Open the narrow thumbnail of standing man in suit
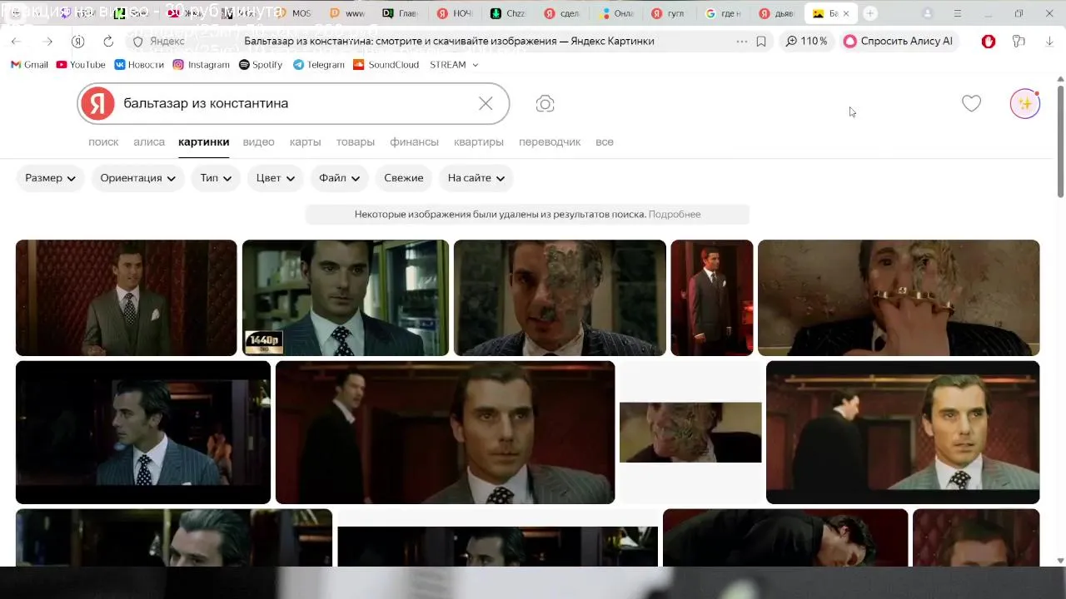Screen dimensions: 1066x599 [712, 298]
